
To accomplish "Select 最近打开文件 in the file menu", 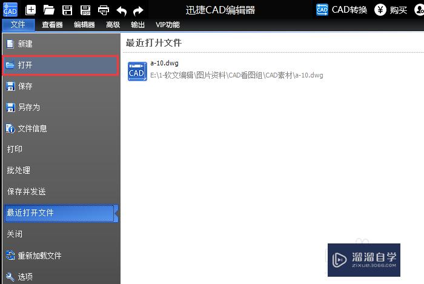I will 61,213.
